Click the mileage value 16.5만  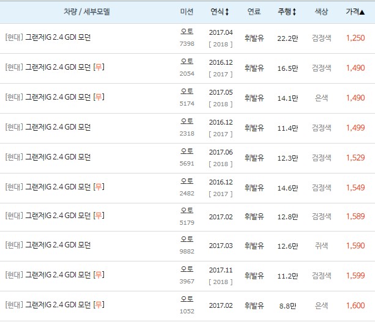point(288,68)
